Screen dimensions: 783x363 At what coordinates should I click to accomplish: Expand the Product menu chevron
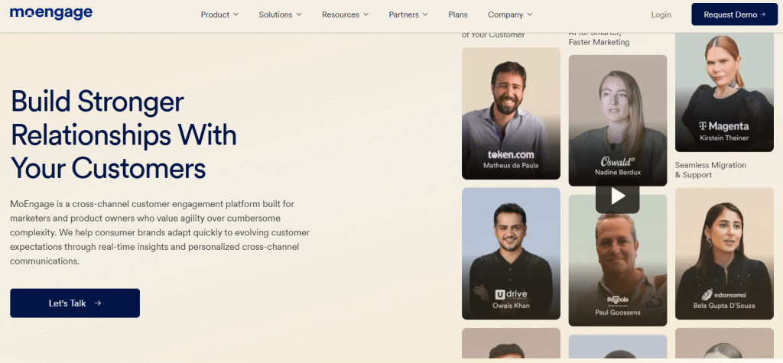pyautogui.click(x=236, y=15)
